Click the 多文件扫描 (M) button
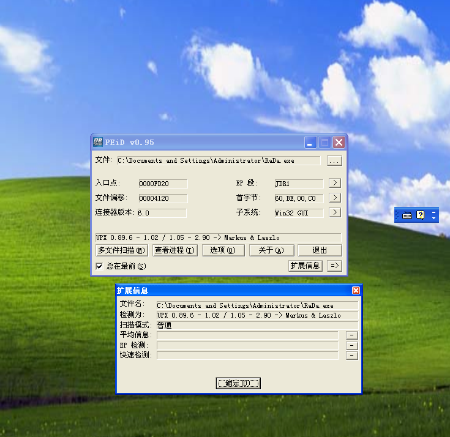The image size is (450, 437). (x=122, y=250)
